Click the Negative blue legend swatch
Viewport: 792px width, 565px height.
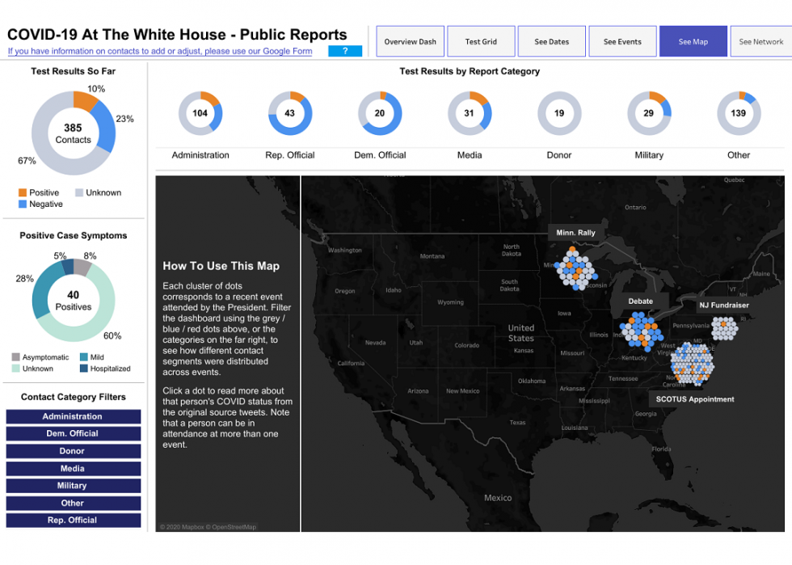23,204
